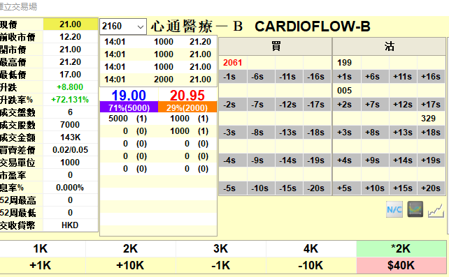Select the 2K quantity button
The image size is (449, 277).
(x=131, y=248)
